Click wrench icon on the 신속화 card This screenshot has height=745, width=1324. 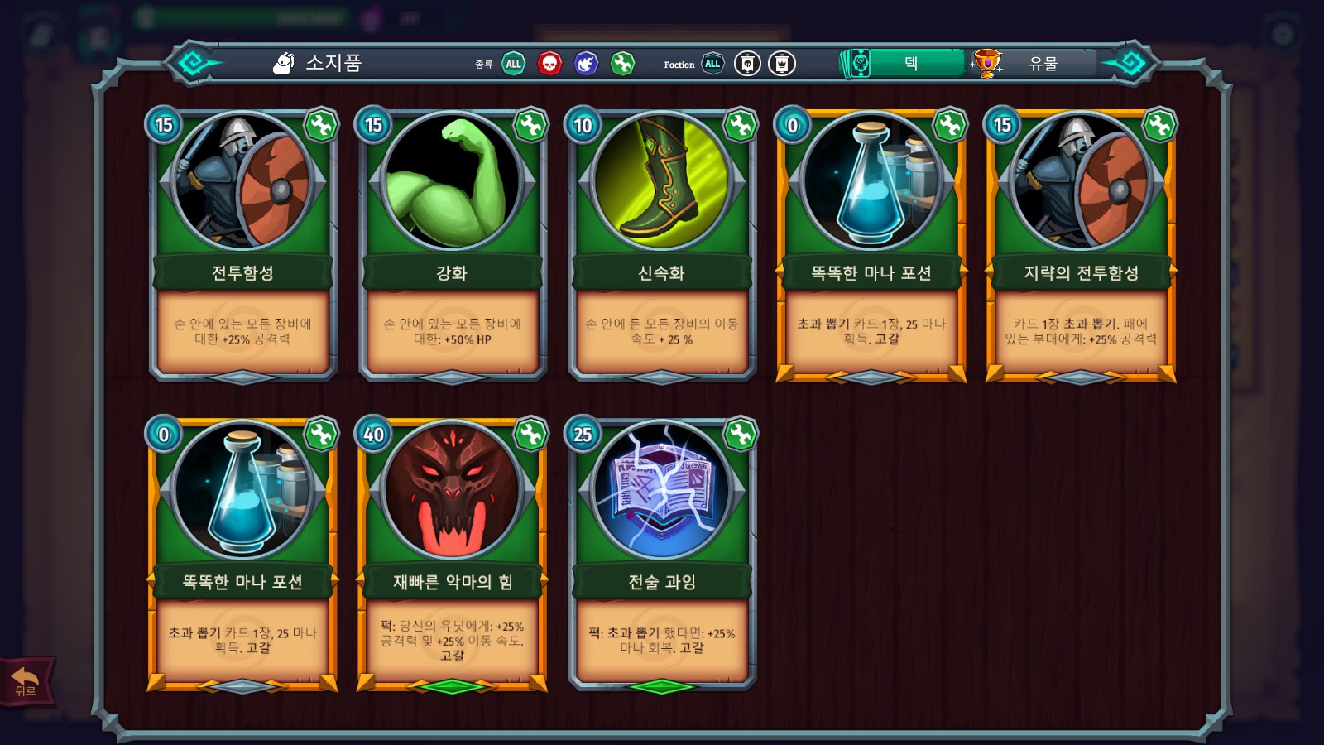(x=741, y=125)
